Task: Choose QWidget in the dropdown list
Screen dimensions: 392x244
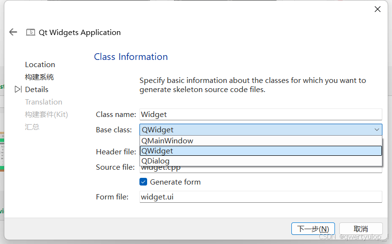Action: click(x=261, y=151)
